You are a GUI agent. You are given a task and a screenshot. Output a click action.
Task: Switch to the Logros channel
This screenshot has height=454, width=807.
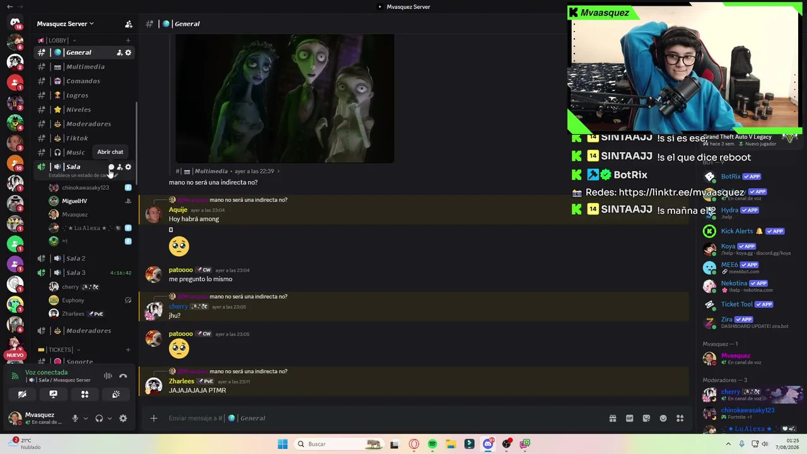point(84,95)
